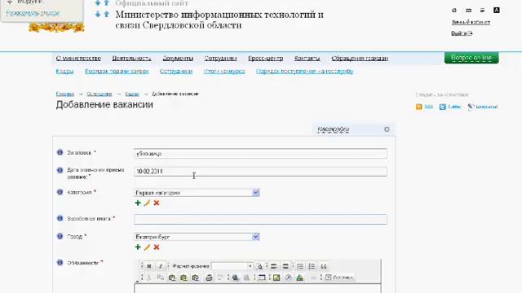This screenshot has width=522, height=293.
Task: Click the Cut scissors icon in the editor
Action: point(148,278)
